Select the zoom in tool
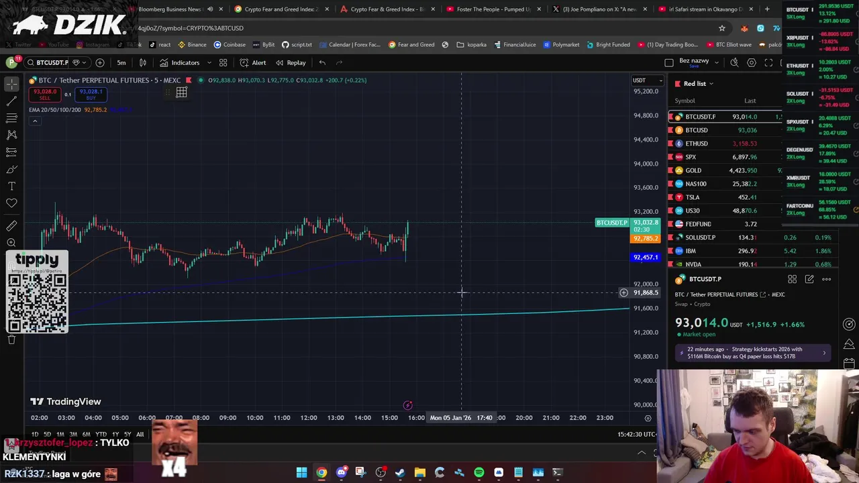Screen dimensions: 859x483 pyautogui.click(x=11, y=243)
